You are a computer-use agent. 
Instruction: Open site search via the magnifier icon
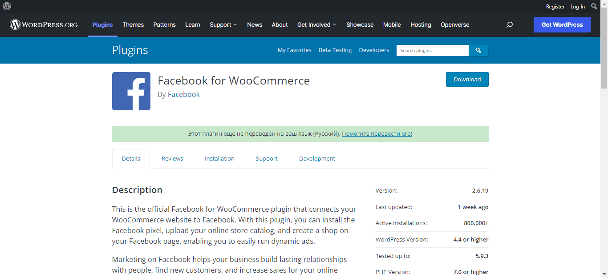[x=509, y=24]
